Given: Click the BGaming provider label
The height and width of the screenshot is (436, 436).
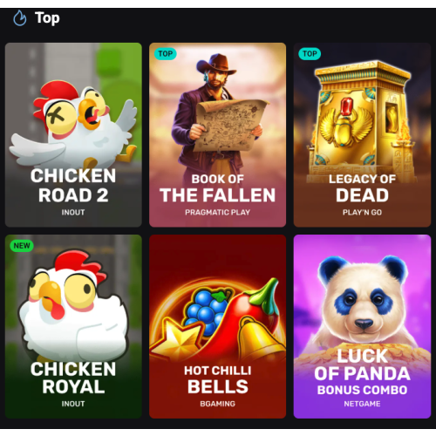Looking at the screenshot, I should click(217, 404).
